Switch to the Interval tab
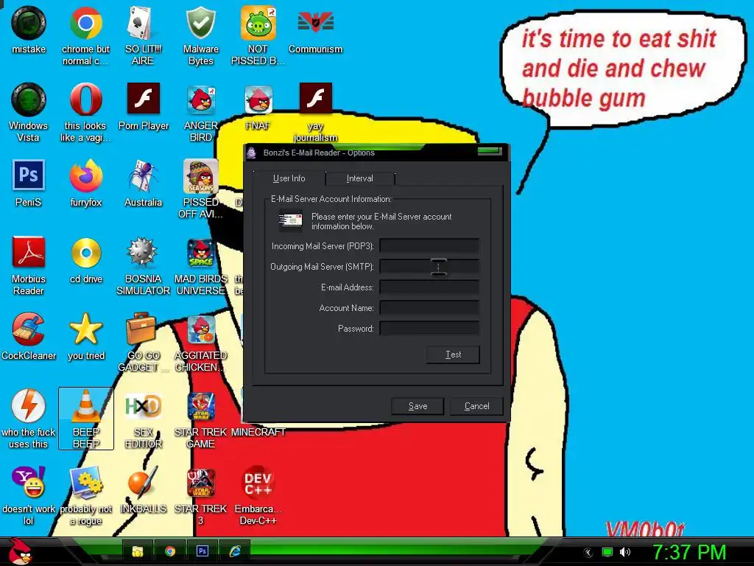Image resolution: width=754 pixels, height=566 pixels. pos(359,178)
